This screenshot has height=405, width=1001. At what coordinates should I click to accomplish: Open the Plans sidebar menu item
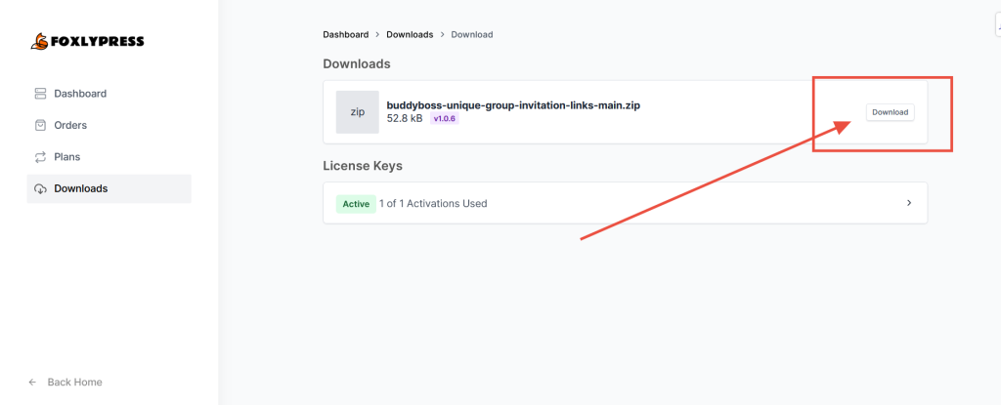67,157
